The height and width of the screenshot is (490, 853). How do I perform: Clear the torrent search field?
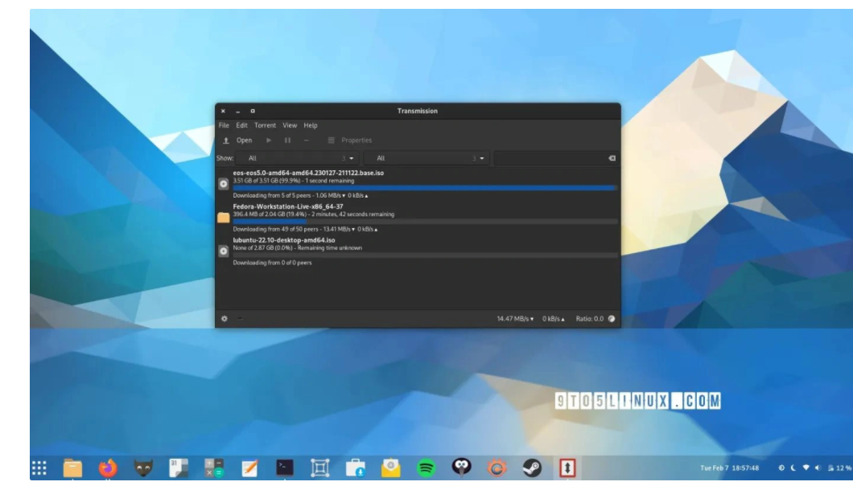click(x=612, y=158)
